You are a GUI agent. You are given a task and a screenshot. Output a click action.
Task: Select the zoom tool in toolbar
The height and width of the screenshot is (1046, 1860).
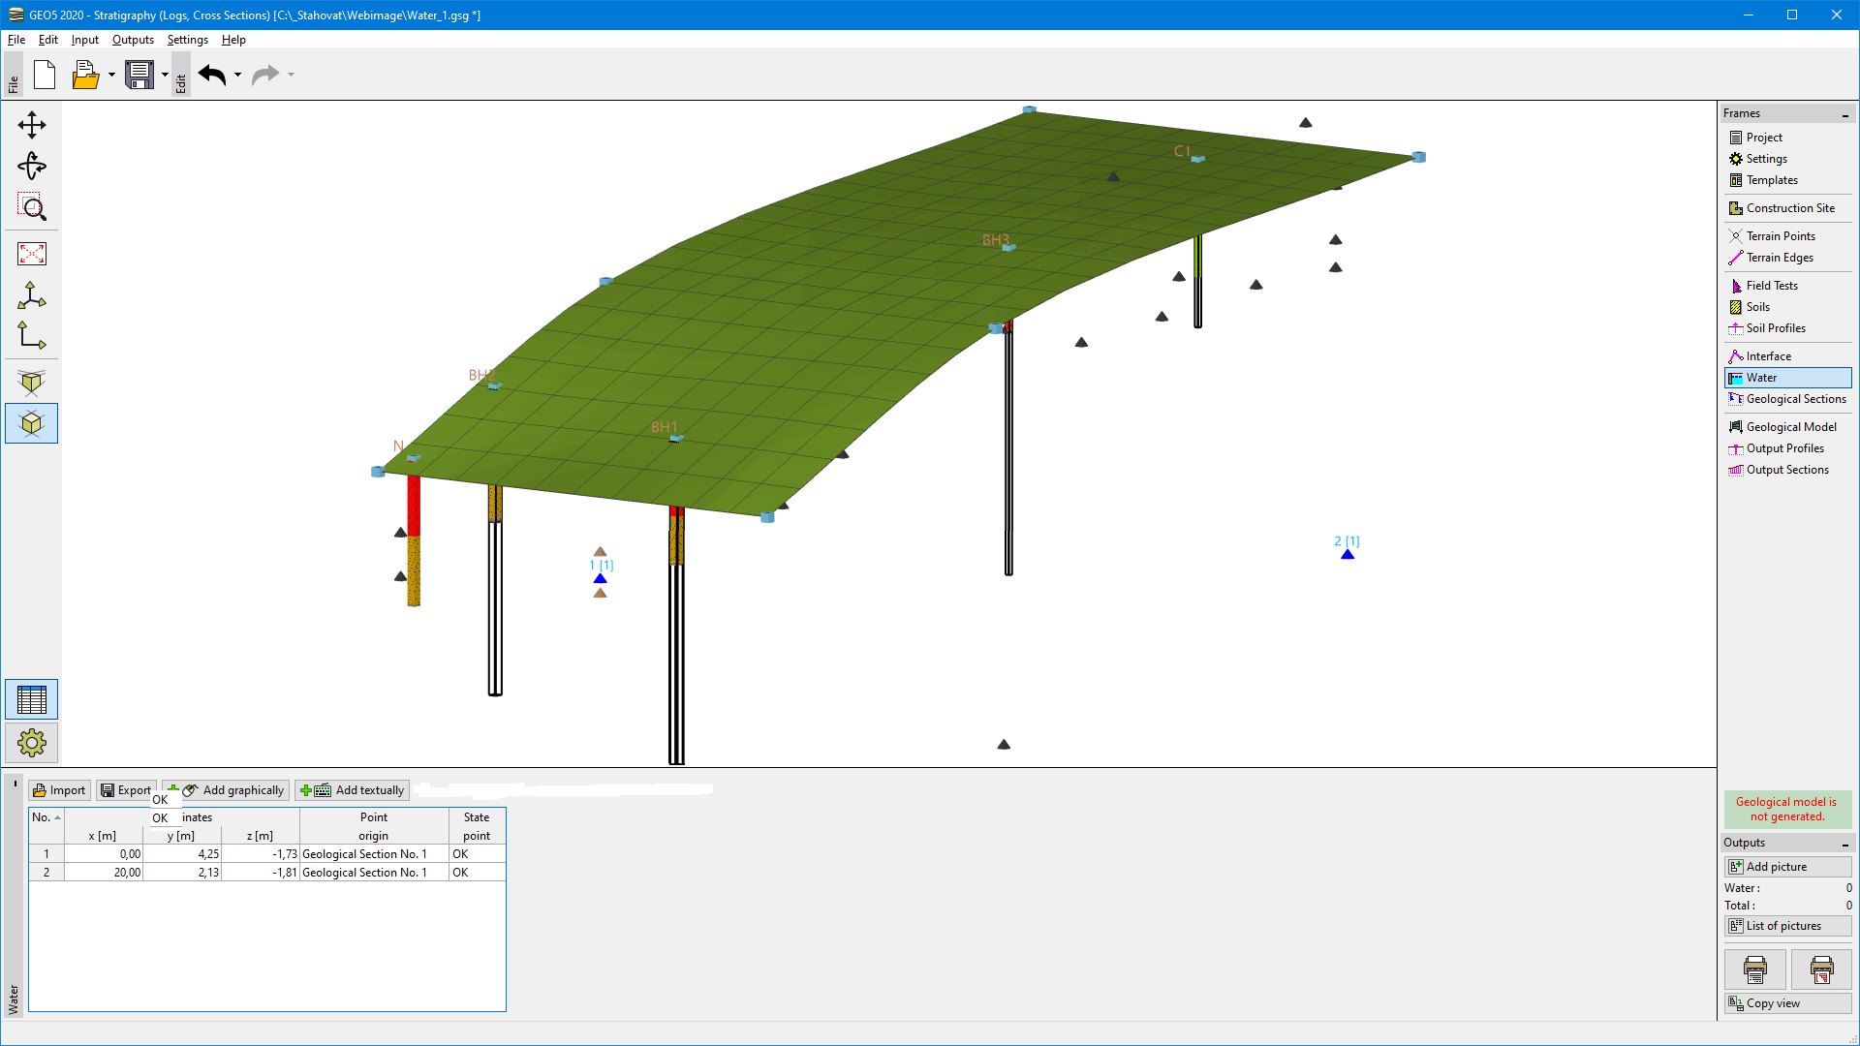[x=32, y=208]
